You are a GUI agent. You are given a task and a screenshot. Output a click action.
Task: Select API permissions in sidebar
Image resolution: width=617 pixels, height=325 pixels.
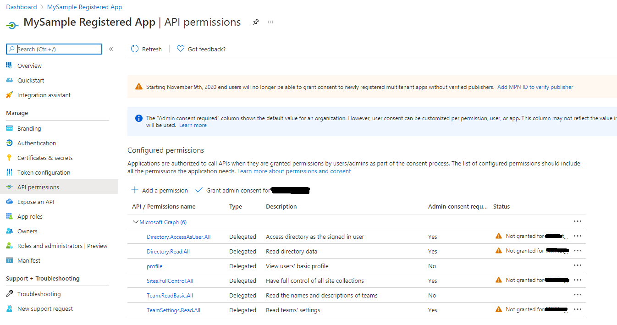(x=59, y=187)
